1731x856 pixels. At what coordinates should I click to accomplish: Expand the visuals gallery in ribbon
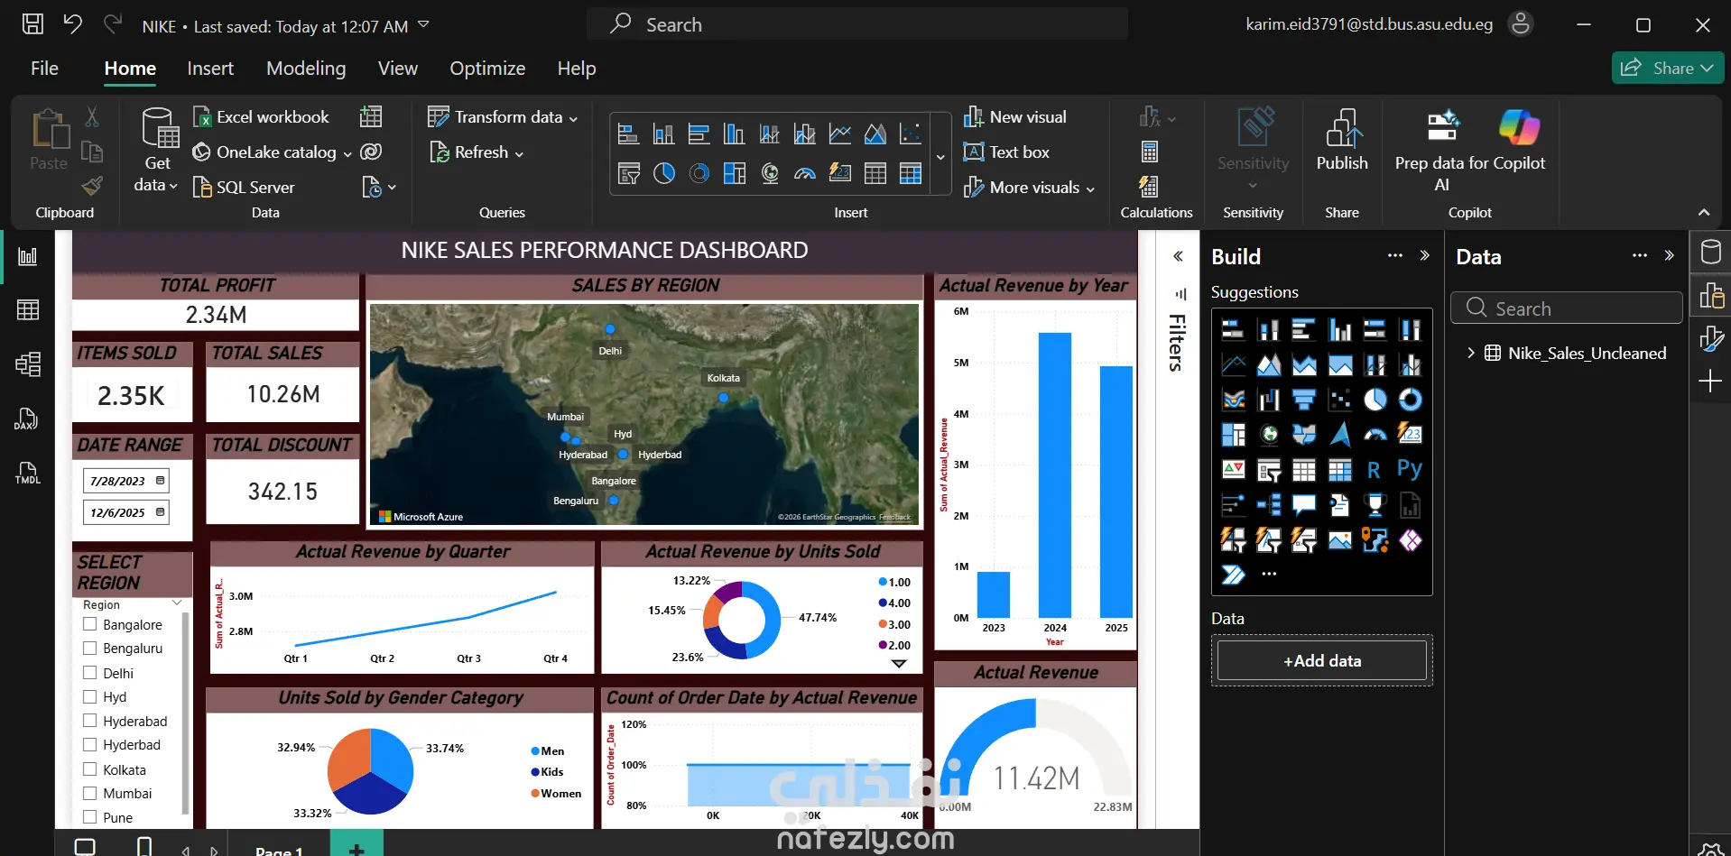pos(940,157)
